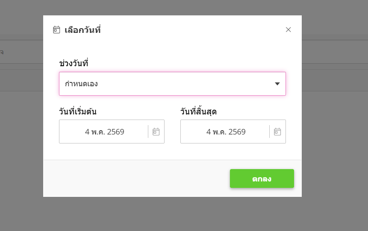Open the end date calendar picker icon
Screen dimensions: 368x231
click(277, 132)
